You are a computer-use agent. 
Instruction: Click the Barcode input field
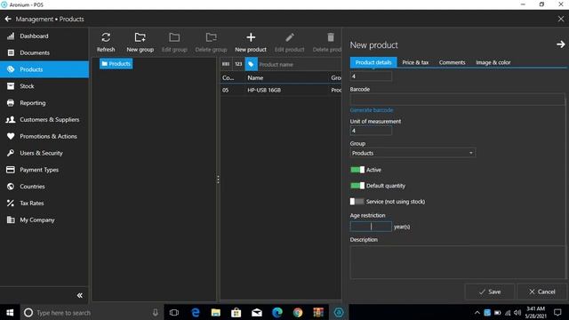(457, 100)
